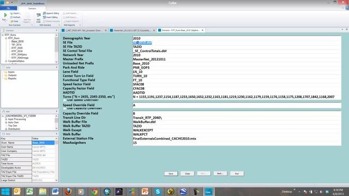The image size is (349, 196).
Task: Select the Scenario ribbon tab
Action: click(32, 8)
